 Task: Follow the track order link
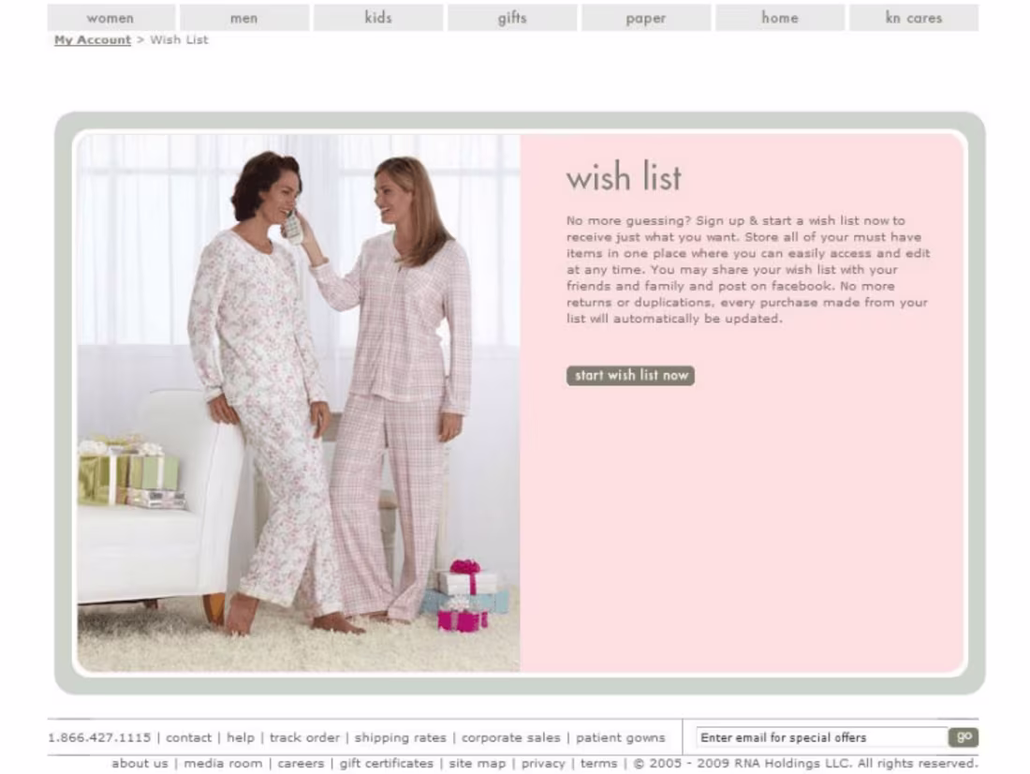305,737
